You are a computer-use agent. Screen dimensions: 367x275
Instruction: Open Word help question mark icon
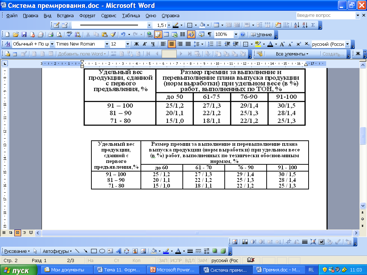(243, 35)
